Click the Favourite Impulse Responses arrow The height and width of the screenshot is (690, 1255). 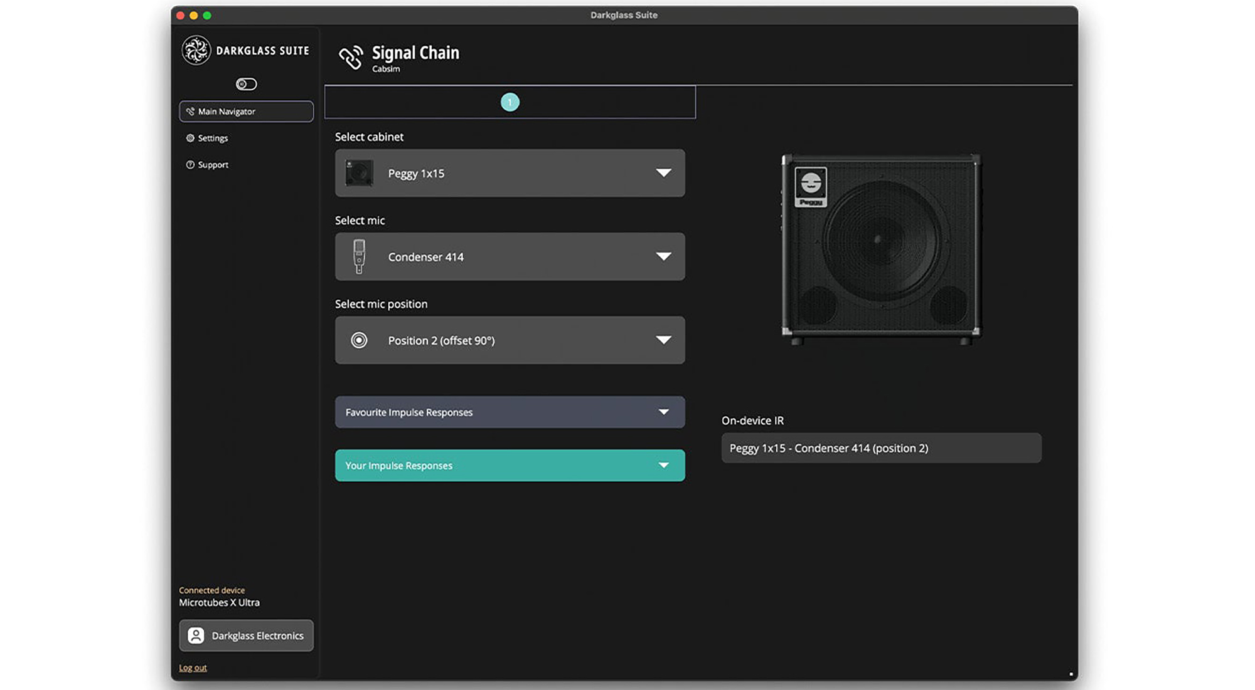click(x=663, y=412)
